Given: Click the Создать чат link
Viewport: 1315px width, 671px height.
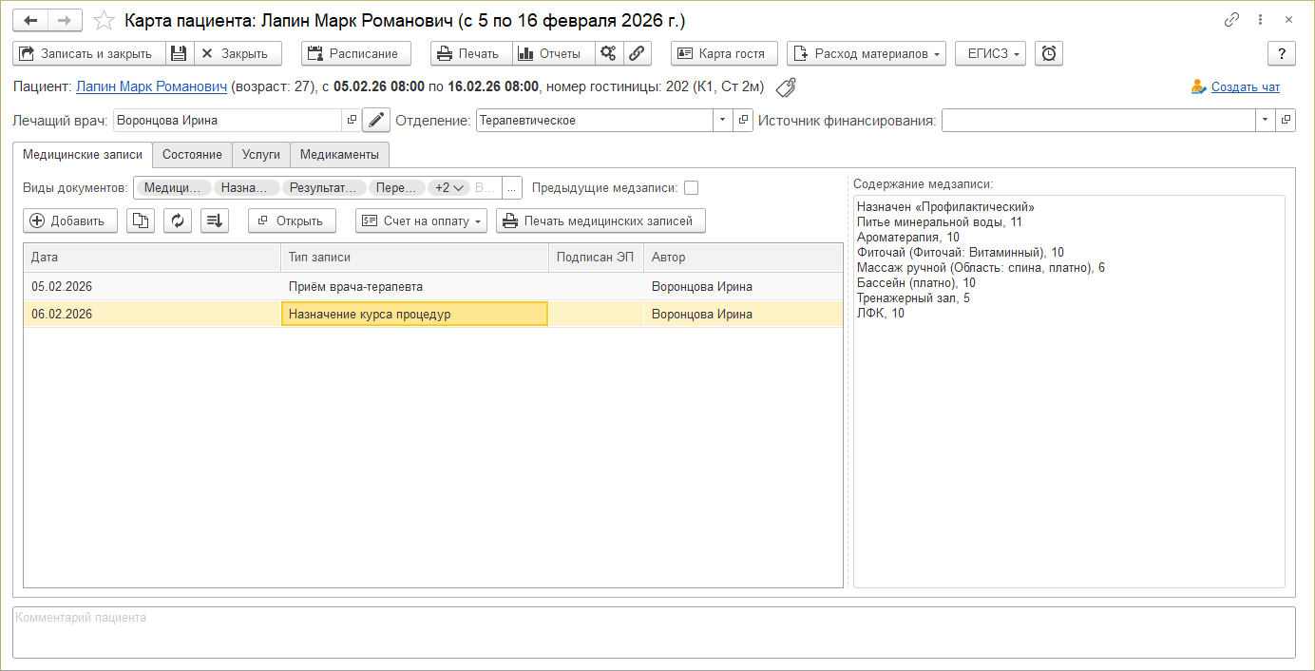Looking at the screenshot, I should 1246,86.
